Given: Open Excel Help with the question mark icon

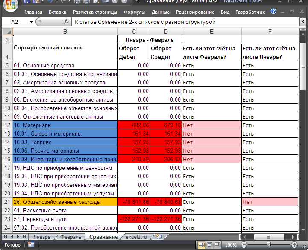Looking at the screenshot, I should pos(273,11).
